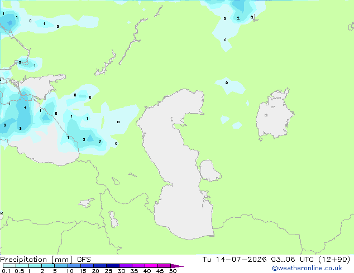Click the 1–2 mm legend swatch
The image size is (354, 273).
35,266
